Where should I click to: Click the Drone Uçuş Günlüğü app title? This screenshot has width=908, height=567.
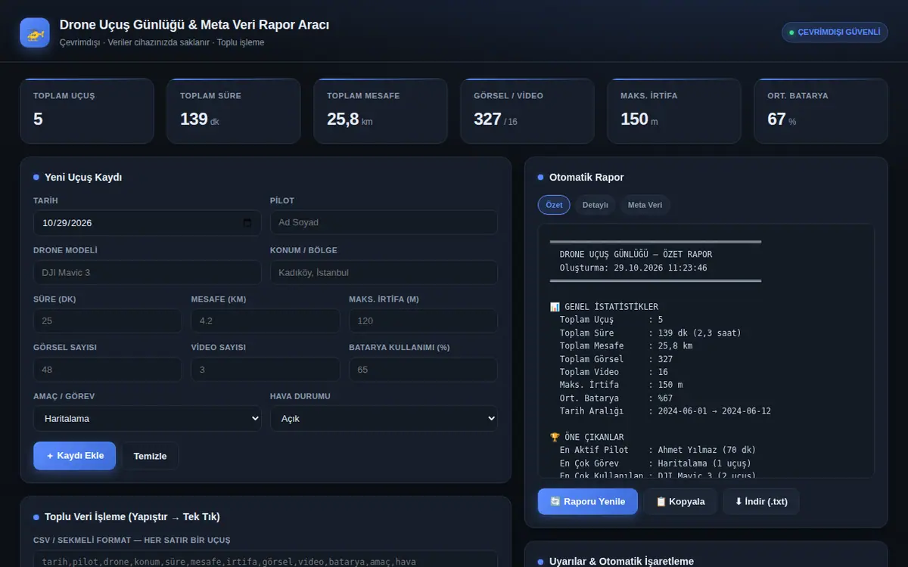pyautogui.click(x=194, y=25)
